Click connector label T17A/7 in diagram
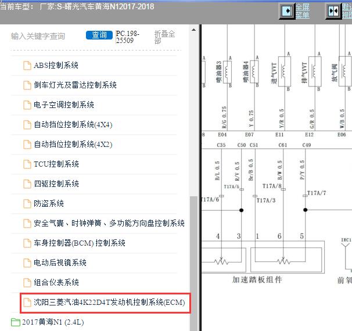 tap(317, 193)
